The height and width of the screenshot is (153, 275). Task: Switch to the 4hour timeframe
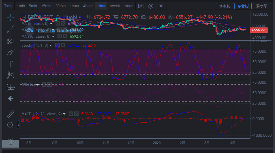point(88,6)
